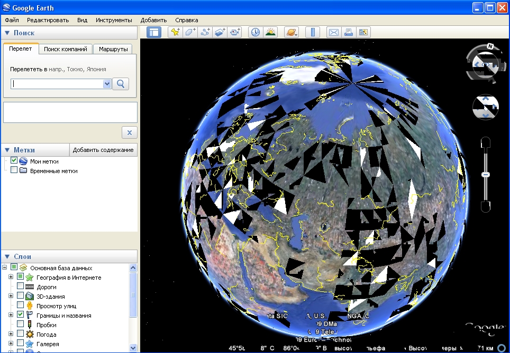Viewport: 510px width, 353px height.
Task: Enable the Временные метки checkbox
Action: (14, 171)
